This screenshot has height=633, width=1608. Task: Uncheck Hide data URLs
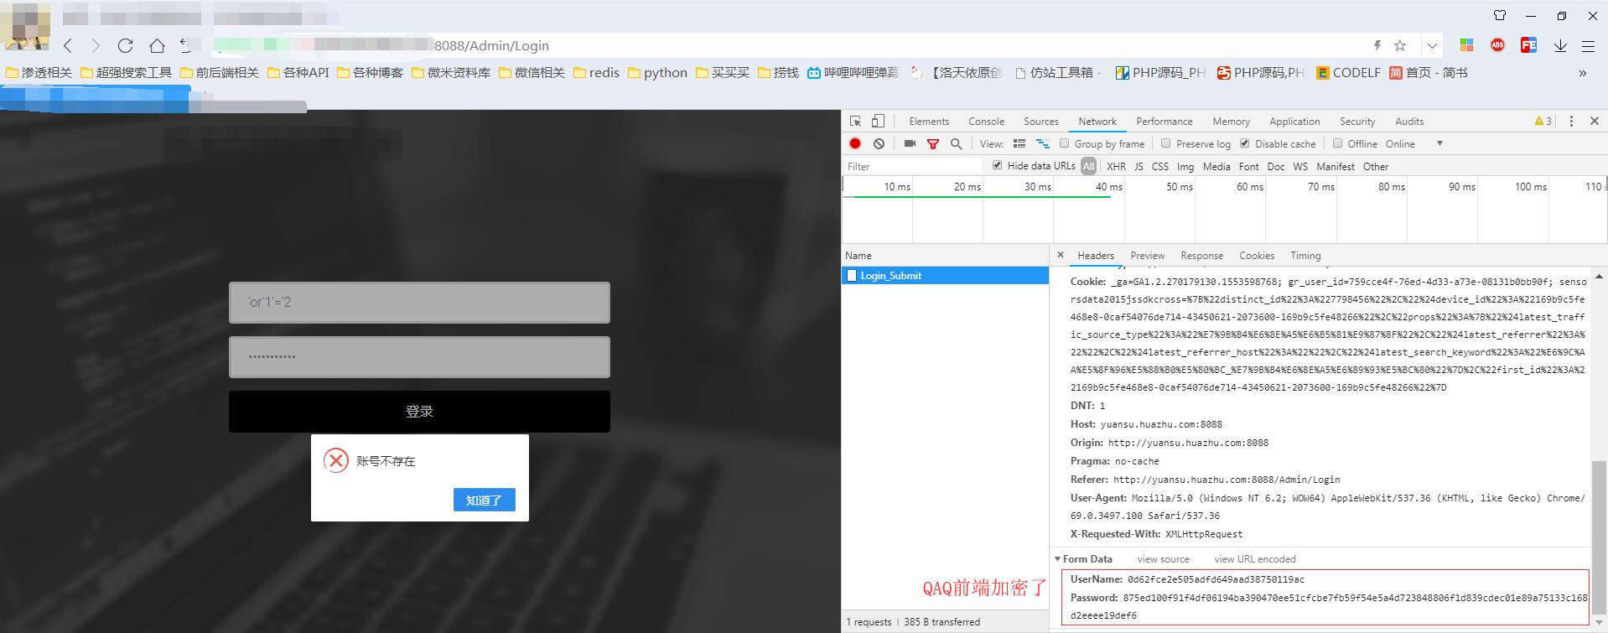click(x=997, y=165)
